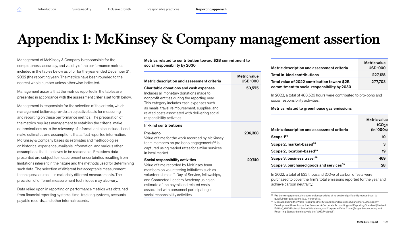Click the Appendix 1 page title heading
This screenshot has height=228, width=405.
point(198,39)
